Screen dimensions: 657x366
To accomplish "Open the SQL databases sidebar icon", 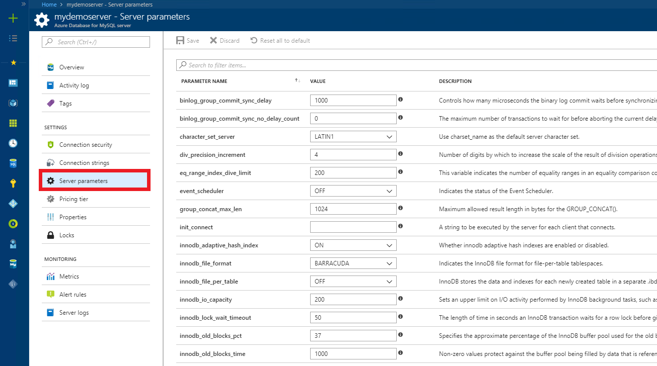I will (13, 163).
